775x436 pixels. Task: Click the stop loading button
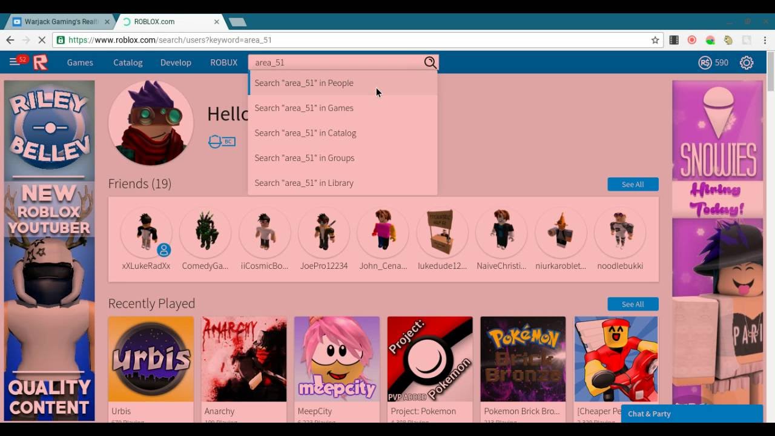(42, 40)
